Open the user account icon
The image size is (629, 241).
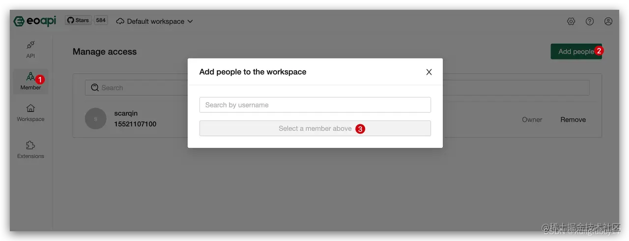[x=608, y=21]
